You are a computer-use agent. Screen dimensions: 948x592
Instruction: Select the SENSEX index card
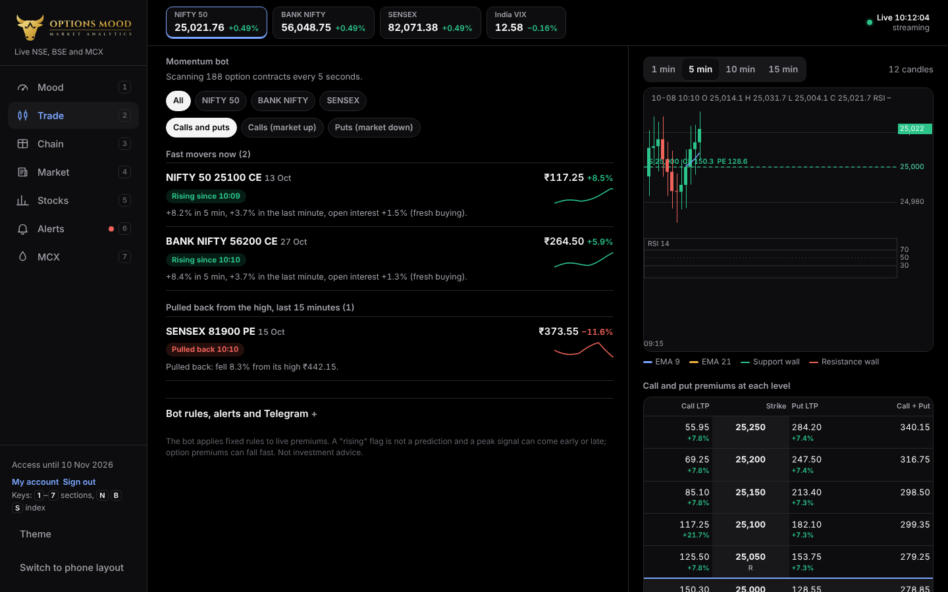[430, 23]
